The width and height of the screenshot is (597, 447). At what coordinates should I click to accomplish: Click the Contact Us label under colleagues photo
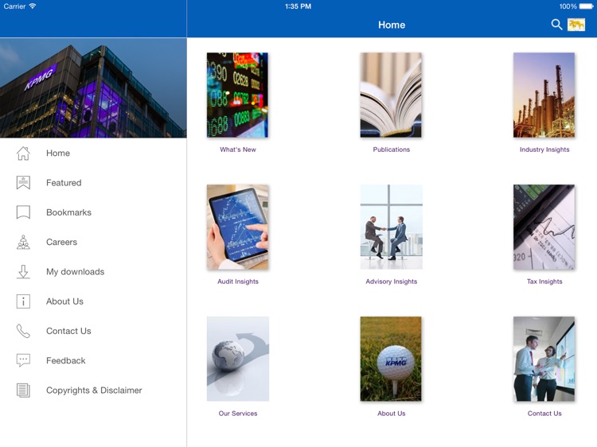coord(544,414)
